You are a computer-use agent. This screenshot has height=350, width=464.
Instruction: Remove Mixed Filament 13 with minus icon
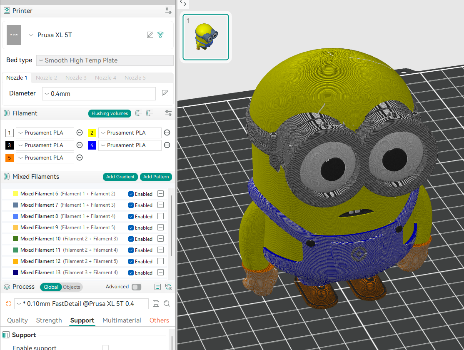(161, 272)
